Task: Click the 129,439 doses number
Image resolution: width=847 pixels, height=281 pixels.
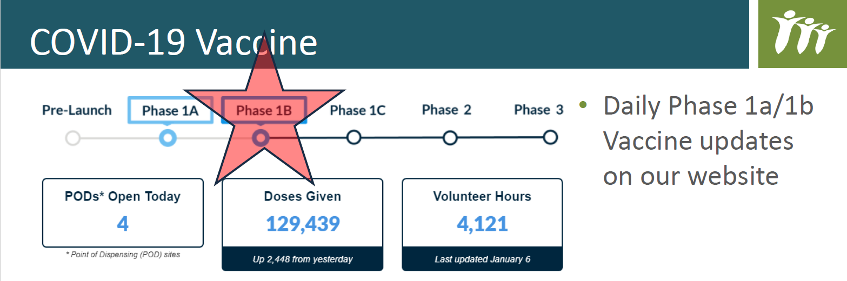Action: pos(303,224)
